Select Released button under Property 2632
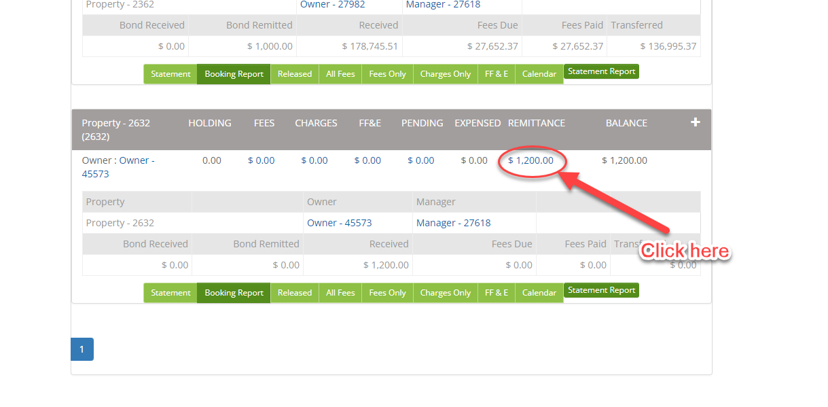Viewport: 828px width, 407px height. [295, 293]
